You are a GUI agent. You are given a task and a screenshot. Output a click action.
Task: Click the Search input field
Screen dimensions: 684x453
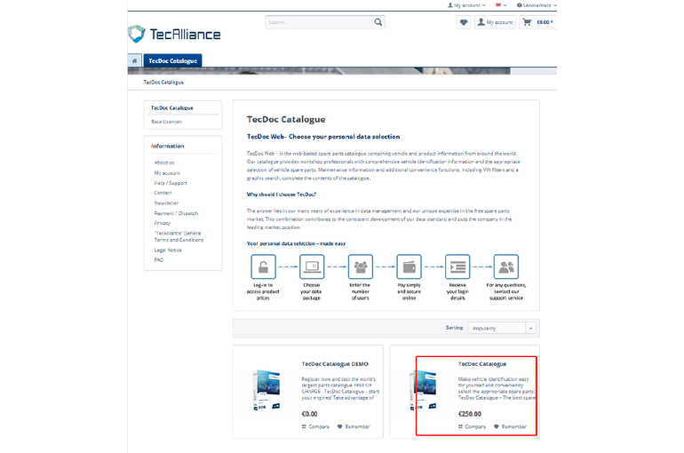coord(318,22)
